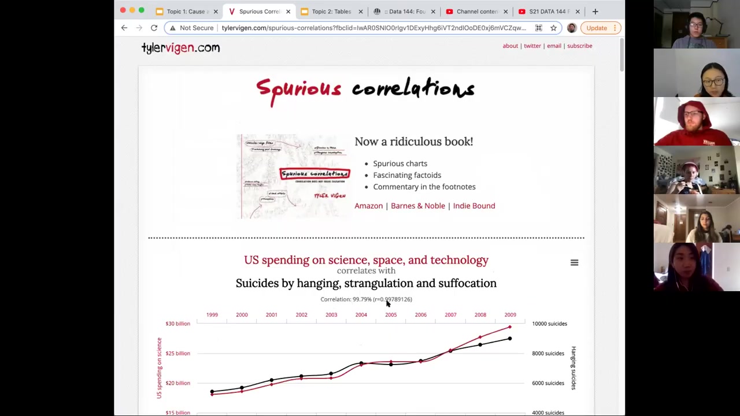Click the Spurious correlations page heading

[365, 90]
